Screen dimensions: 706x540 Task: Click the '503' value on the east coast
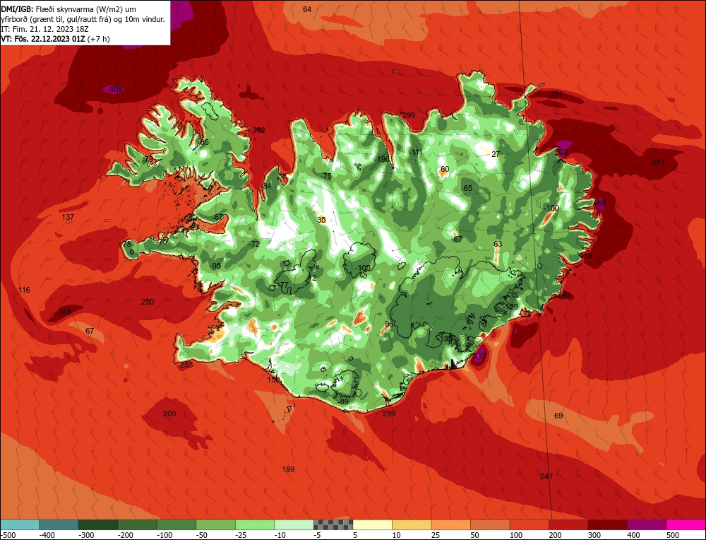click(x=561, y=153)
